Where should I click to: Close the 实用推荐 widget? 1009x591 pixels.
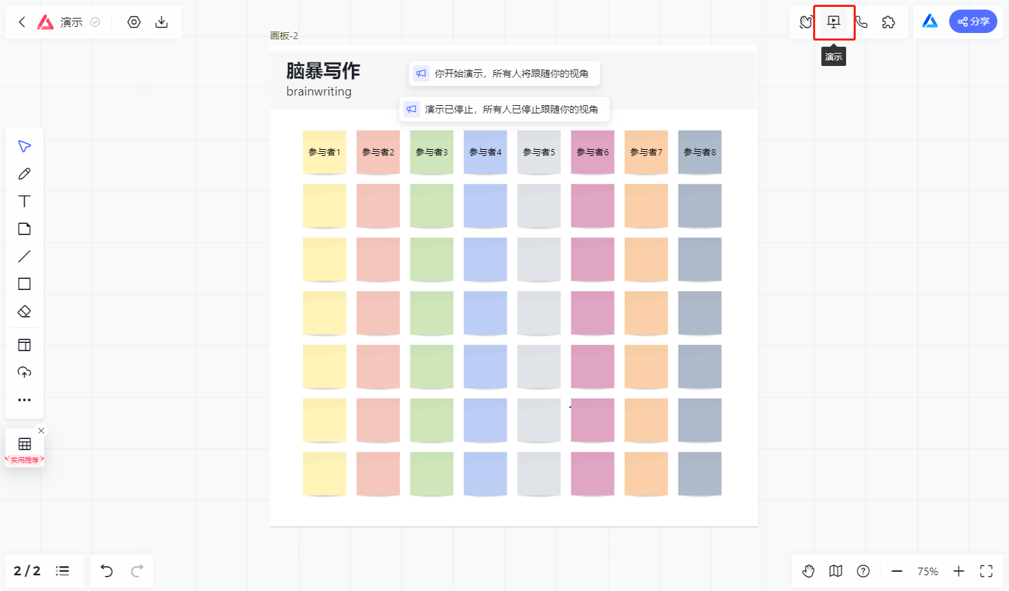(41, 431)
